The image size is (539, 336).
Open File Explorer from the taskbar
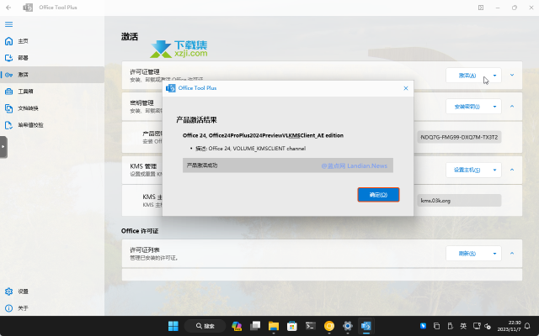(274, 326)
